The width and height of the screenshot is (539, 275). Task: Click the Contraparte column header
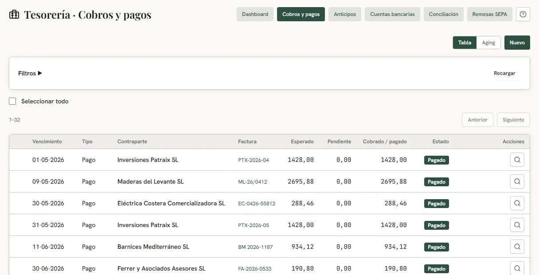[x=132, y=141]
